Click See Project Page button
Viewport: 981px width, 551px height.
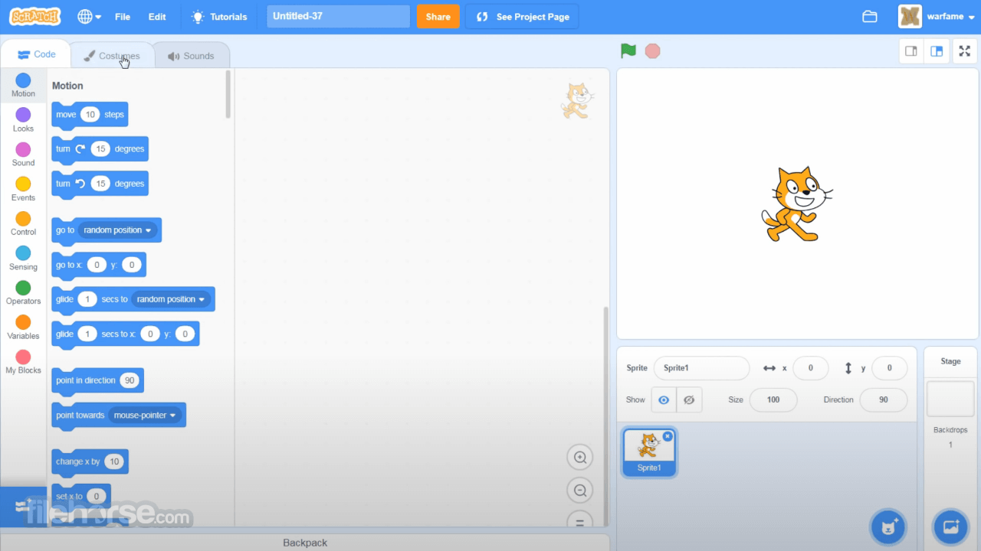click(522, 17)
